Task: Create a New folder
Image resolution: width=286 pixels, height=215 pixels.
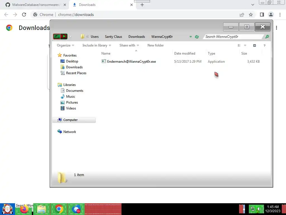Action: pos(156,45)
